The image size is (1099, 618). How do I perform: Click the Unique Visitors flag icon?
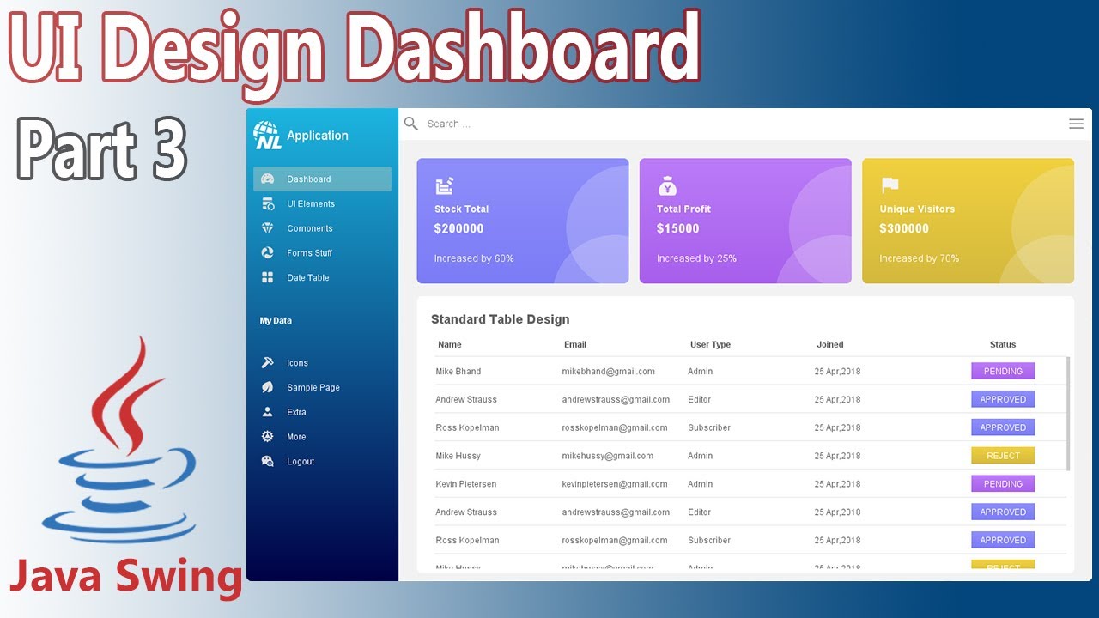[890, 185]
